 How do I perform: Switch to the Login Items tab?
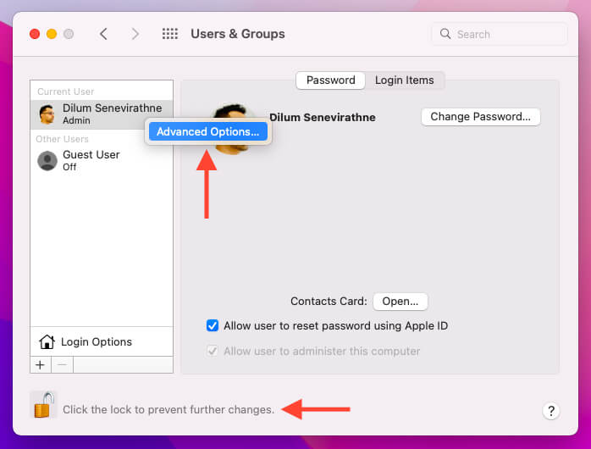(x=405, y=80)
